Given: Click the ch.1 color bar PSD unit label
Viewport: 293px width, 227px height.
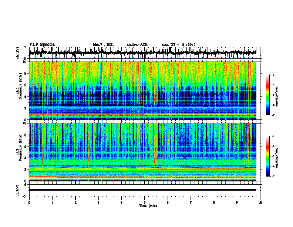Looking at the screenshot, I should click(277, 97).
